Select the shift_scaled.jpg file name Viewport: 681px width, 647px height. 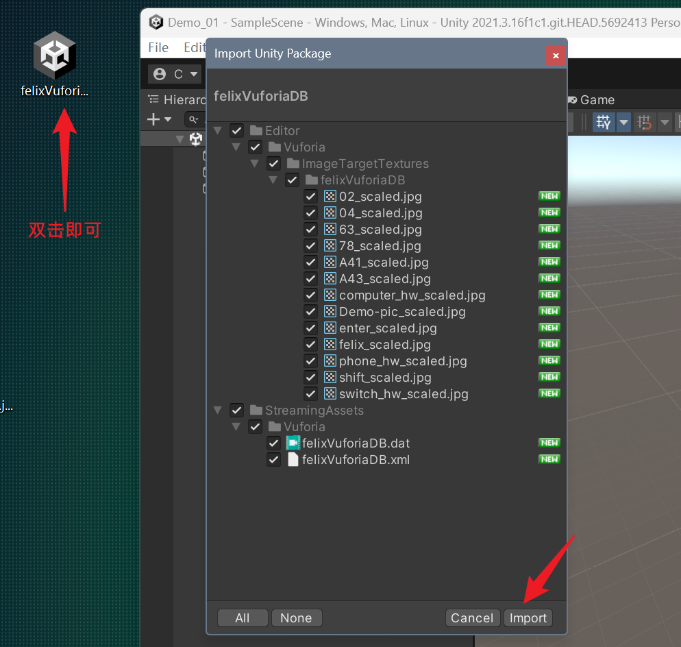385,377
